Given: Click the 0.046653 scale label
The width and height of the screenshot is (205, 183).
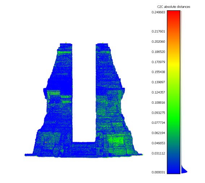Looking at the screenshot, I should click(158, 143).
